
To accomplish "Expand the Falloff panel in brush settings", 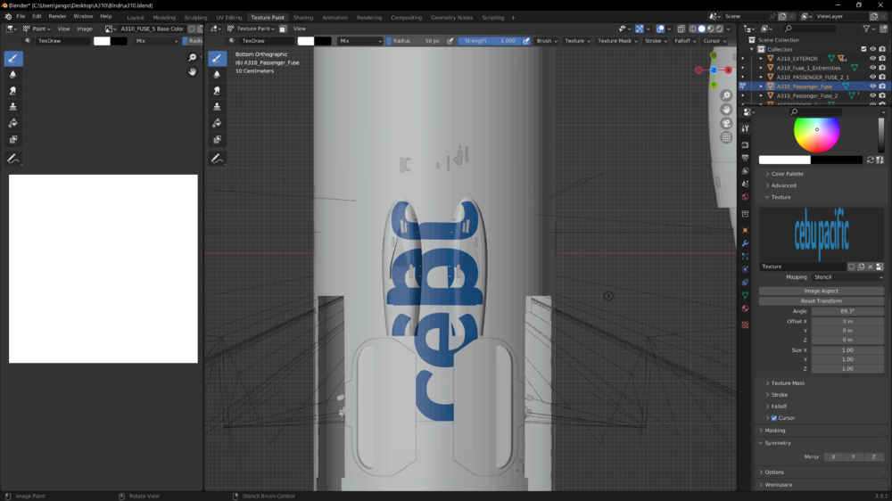I will click(780, 407).
